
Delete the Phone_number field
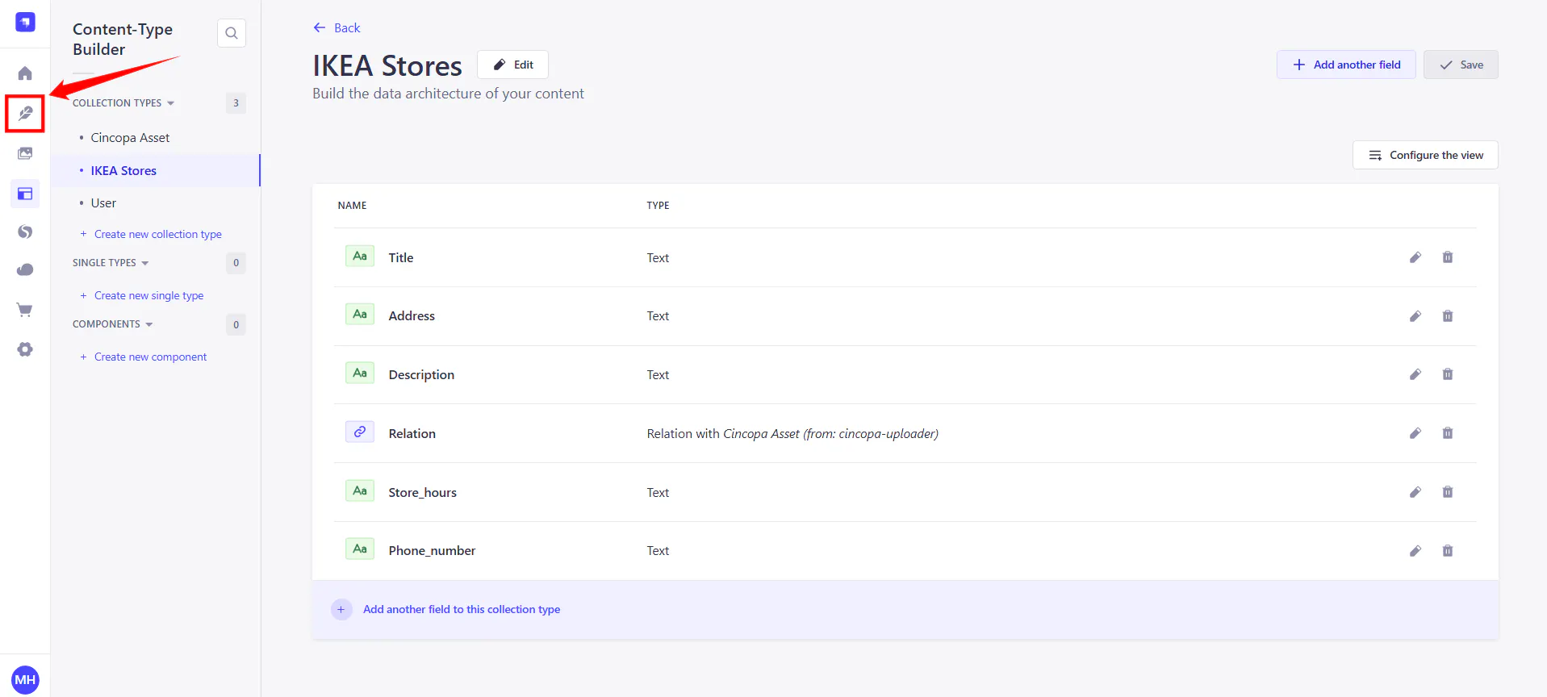(1448, 551)
